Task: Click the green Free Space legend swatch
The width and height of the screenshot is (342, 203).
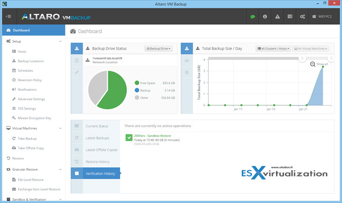Action: [x=137, y=83]
